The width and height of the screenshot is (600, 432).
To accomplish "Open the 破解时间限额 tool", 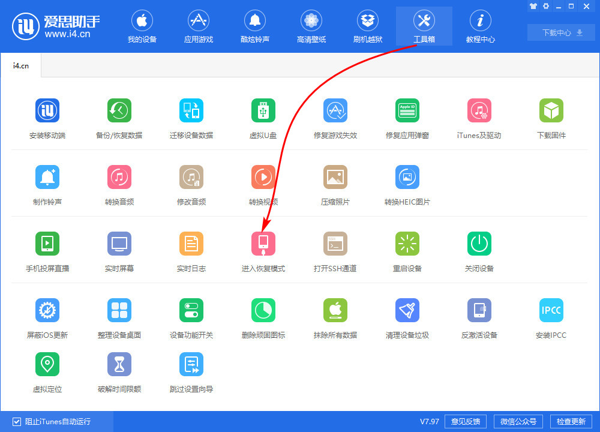I will coord(119,364).
